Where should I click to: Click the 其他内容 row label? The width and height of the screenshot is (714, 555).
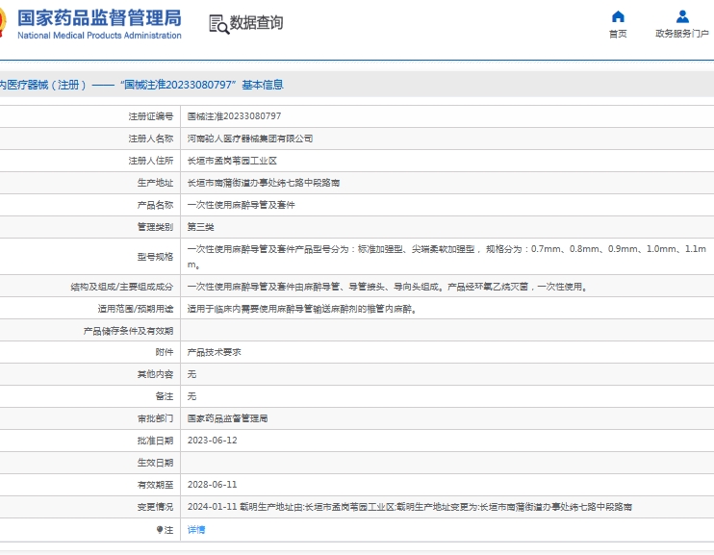[155, 374]
